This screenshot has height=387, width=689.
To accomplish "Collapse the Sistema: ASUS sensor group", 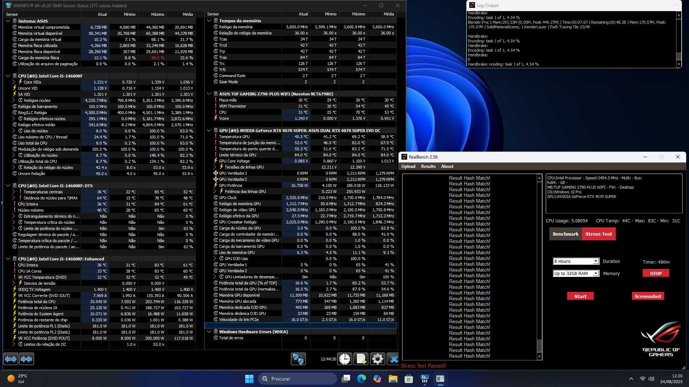I will click(8, 21).
